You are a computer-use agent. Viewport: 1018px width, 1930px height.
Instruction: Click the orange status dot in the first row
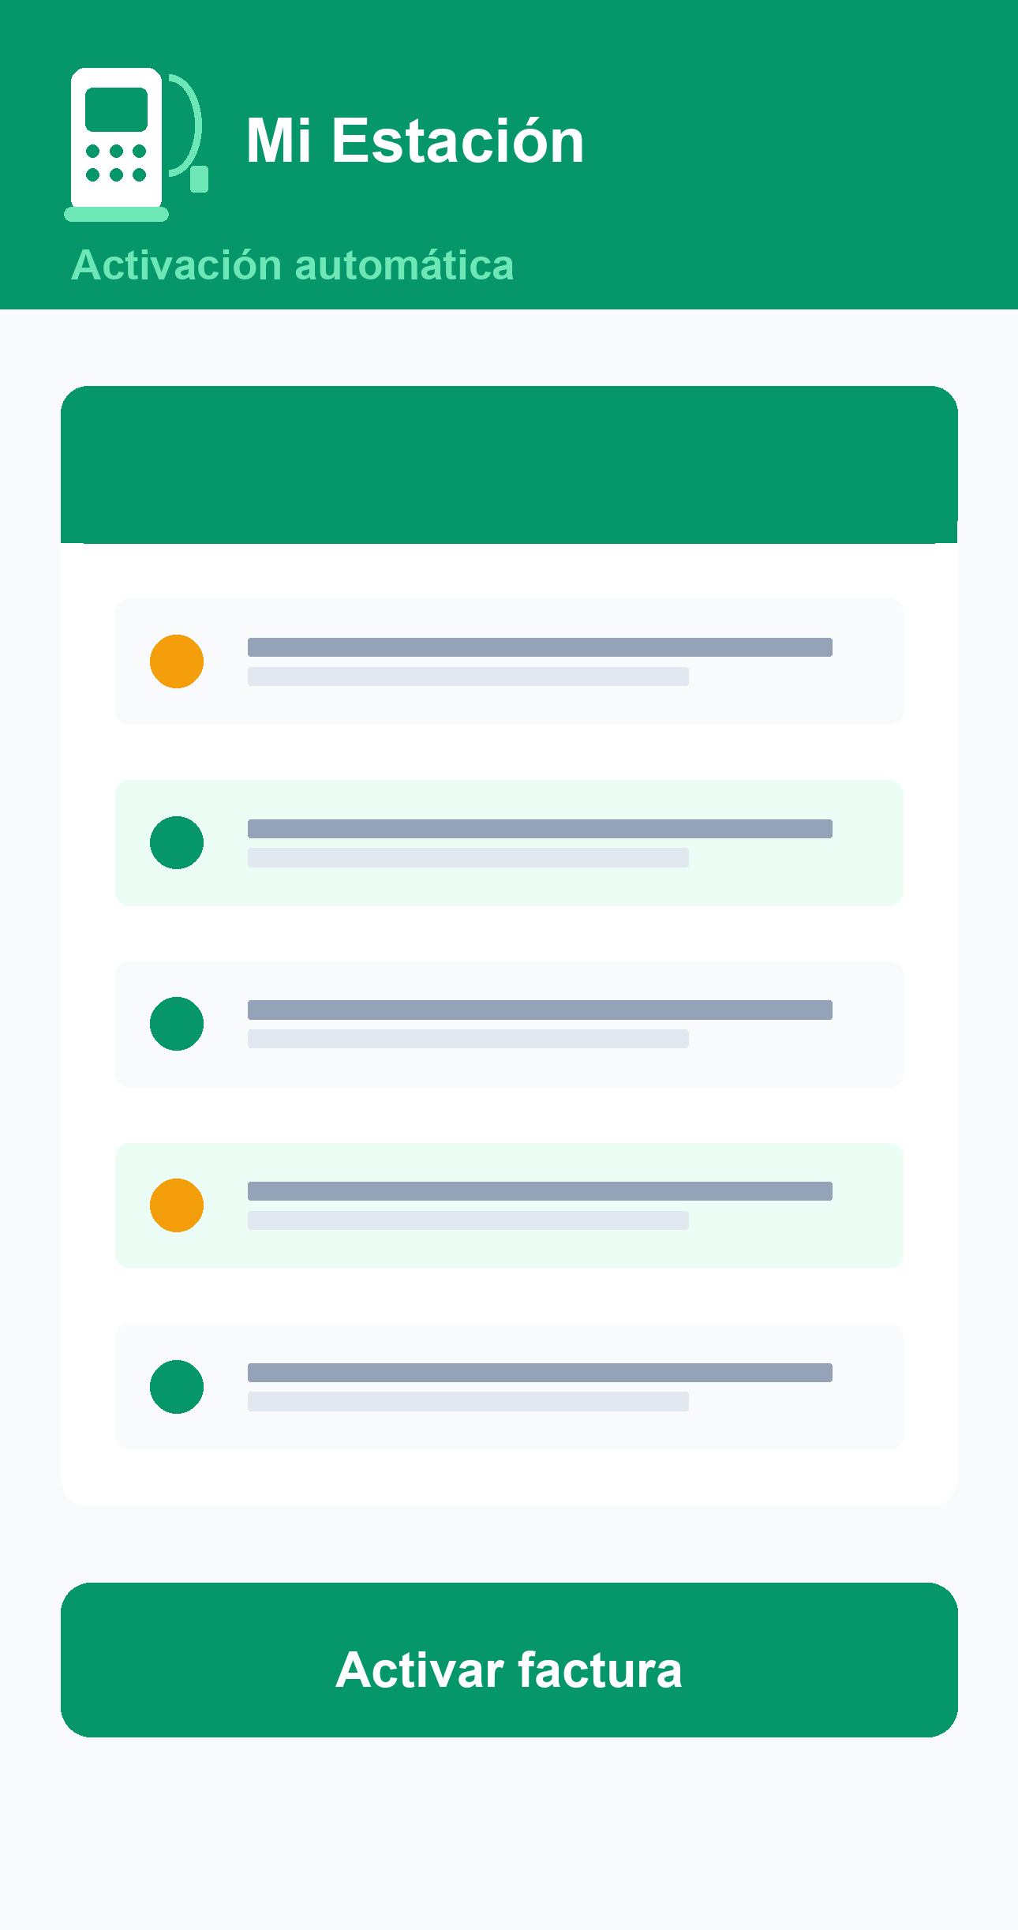tap(177, 661)
